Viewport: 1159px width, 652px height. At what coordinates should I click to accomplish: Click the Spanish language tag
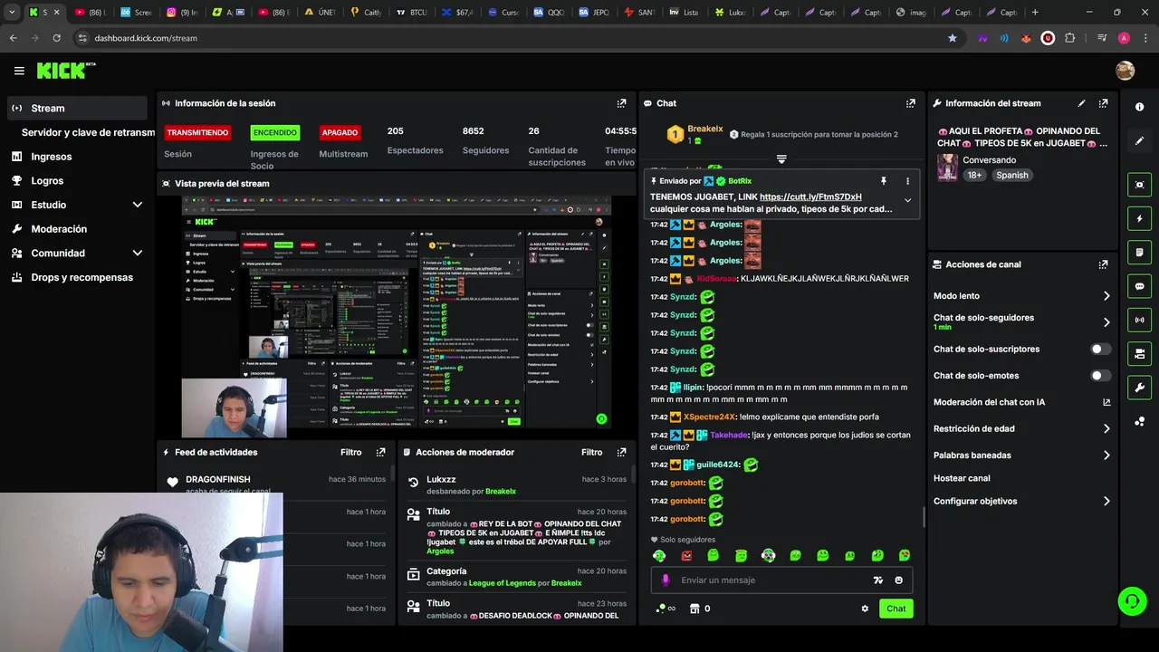1011,176
